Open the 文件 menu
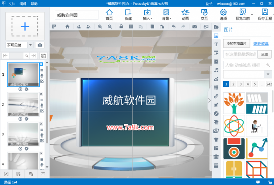 pyautogui.click(x=12, y=4)
